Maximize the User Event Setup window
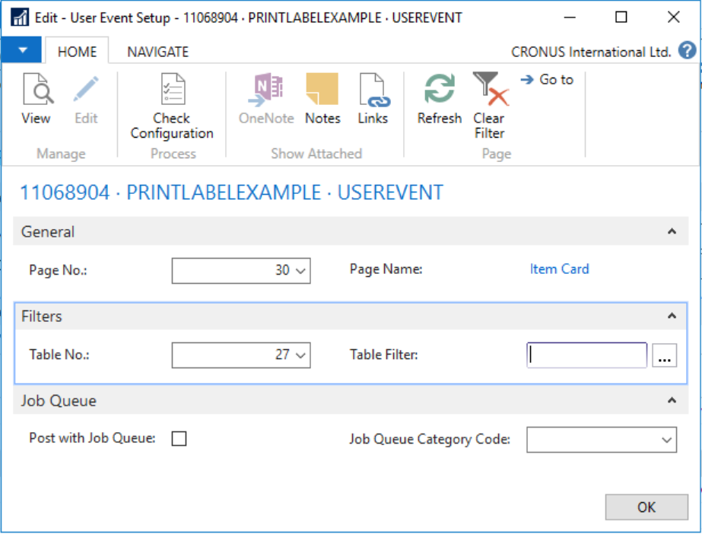This screenshot has width=702, height=534. click(621, 17)
